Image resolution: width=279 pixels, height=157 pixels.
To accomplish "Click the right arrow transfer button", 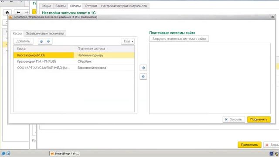I will (x=143, y=77).
